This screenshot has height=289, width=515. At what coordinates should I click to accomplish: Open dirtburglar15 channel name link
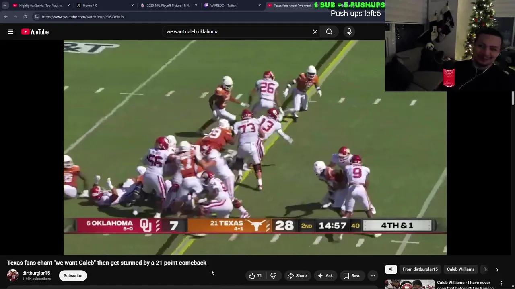[x=36, y=273]
